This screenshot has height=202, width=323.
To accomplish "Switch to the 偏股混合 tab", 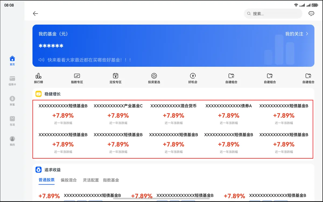I will (x=69, y=180).
